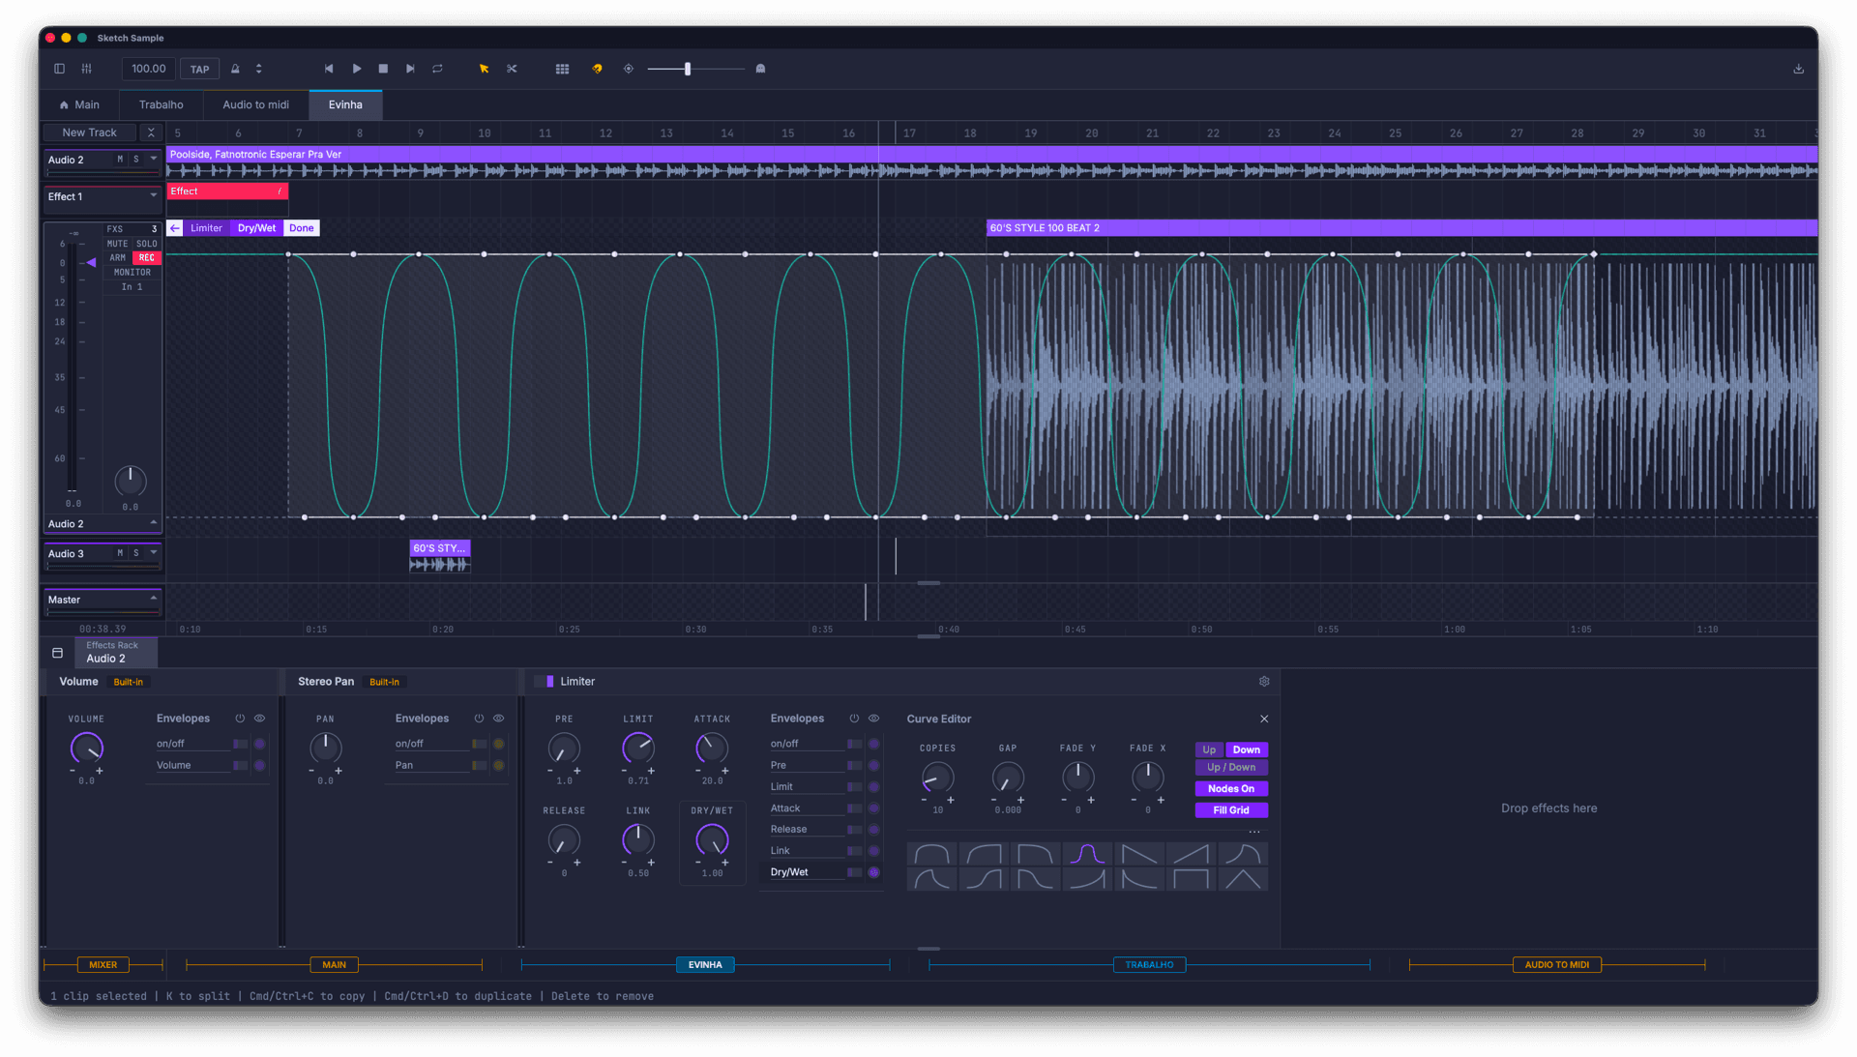The image size is (1857, 1057).
Task: Expand the Audio 2 track header dropdown
Action: [x=153, y=159]
